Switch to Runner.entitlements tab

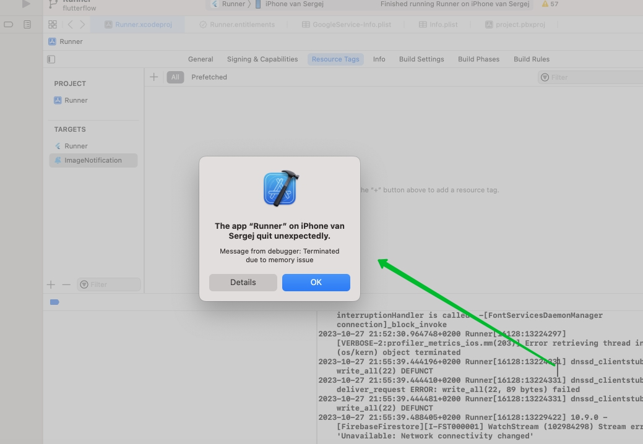coord(237,25)
